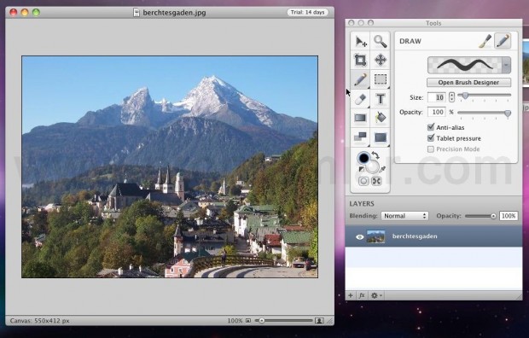The height and width of the screenshot is (338, 529).
Task: Click the large zoom icon right of slider
Action: coord(319,320)
